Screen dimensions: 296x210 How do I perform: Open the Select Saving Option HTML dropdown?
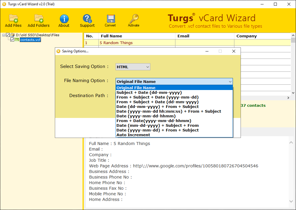point(133,67)
